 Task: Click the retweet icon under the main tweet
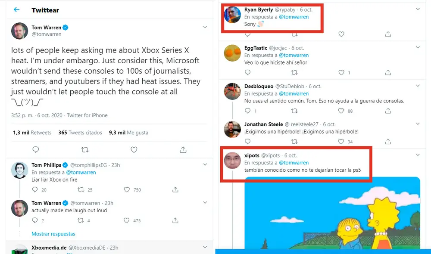85,149
